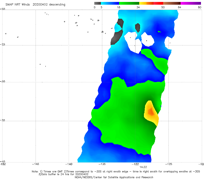Click the longitude label '-135'
Image resolution: width=204 pixels, height=179 pixels.
[102, 164]
